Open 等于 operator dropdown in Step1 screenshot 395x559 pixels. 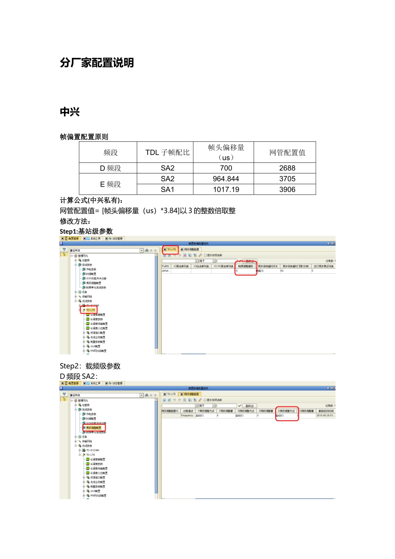(214, 261)
